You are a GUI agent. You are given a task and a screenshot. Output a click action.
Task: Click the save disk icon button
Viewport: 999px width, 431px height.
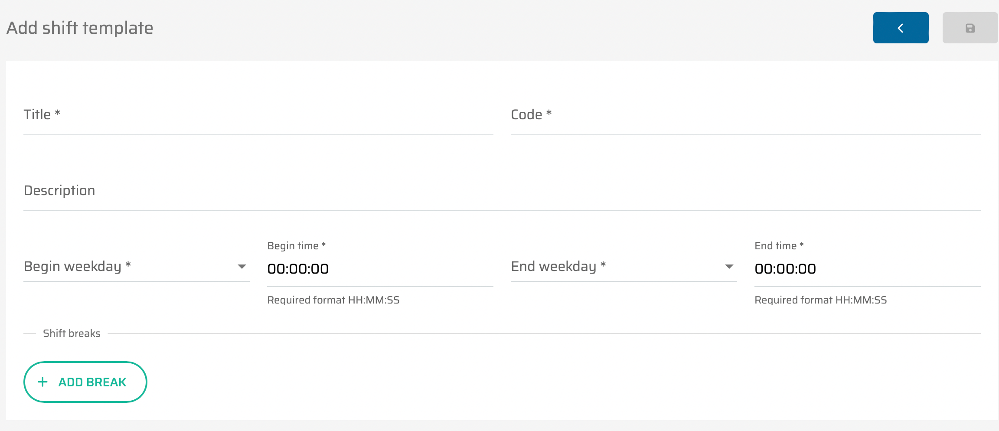pyautogui.click(x=970, y=28)
